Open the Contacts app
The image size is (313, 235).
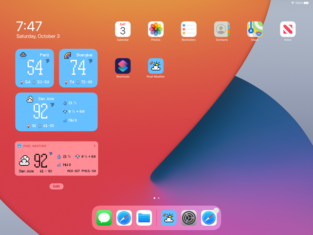(x=222, y=29)
